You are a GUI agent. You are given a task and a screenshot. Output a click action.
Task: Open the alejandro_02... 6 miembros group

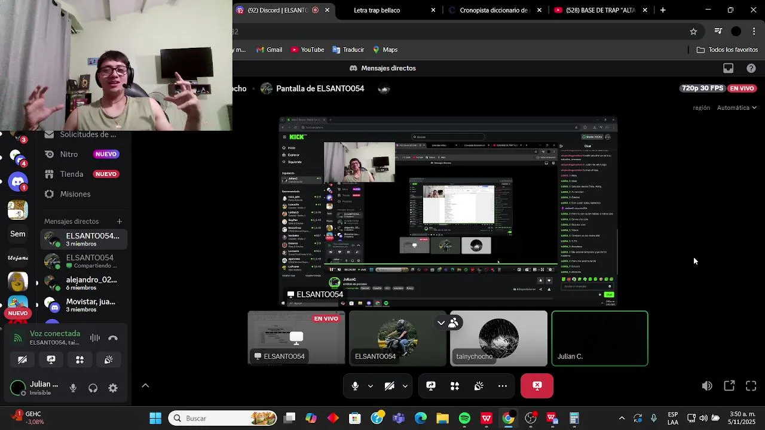coord(84,284)
